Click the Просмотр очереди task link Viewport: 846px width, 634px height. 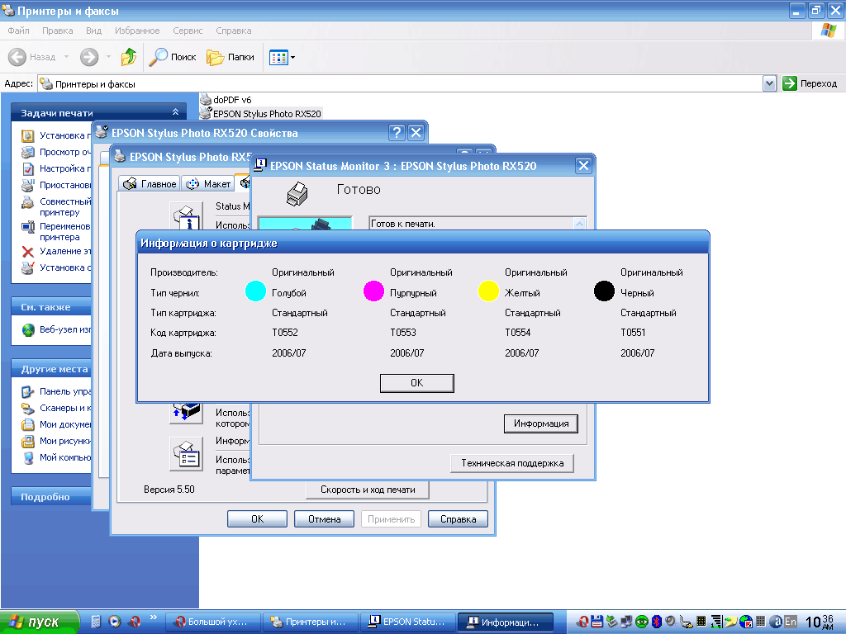click(56, 152)
